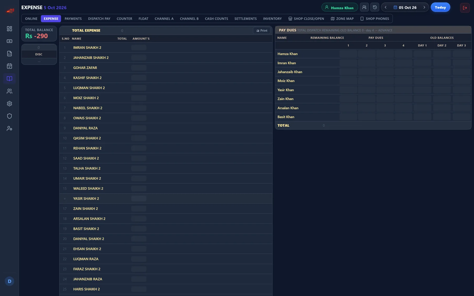
Task: Open the settings gear sidebar icon
Action: pos(9,104)
